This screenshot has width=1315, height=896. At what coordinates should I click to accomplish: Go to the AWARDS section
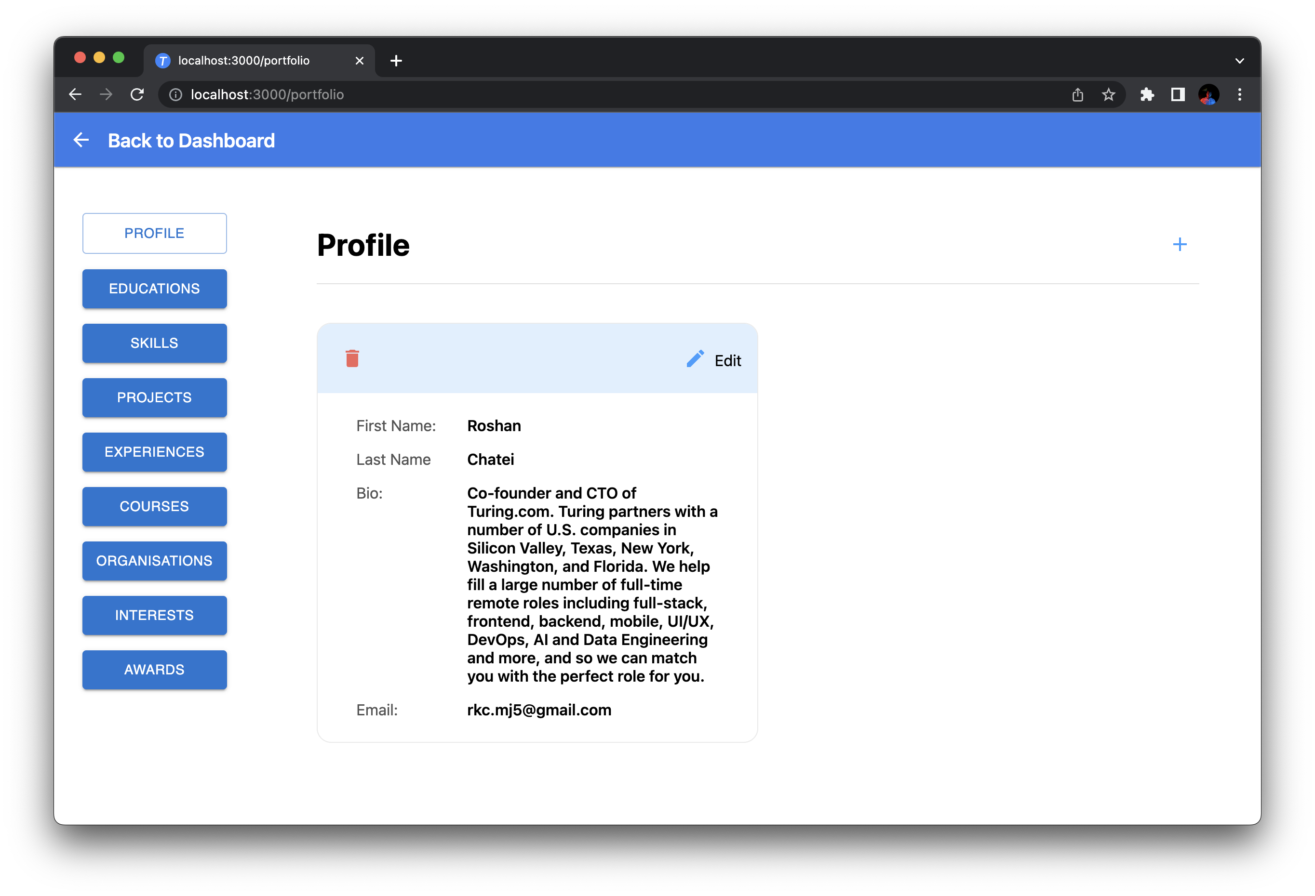154,670
